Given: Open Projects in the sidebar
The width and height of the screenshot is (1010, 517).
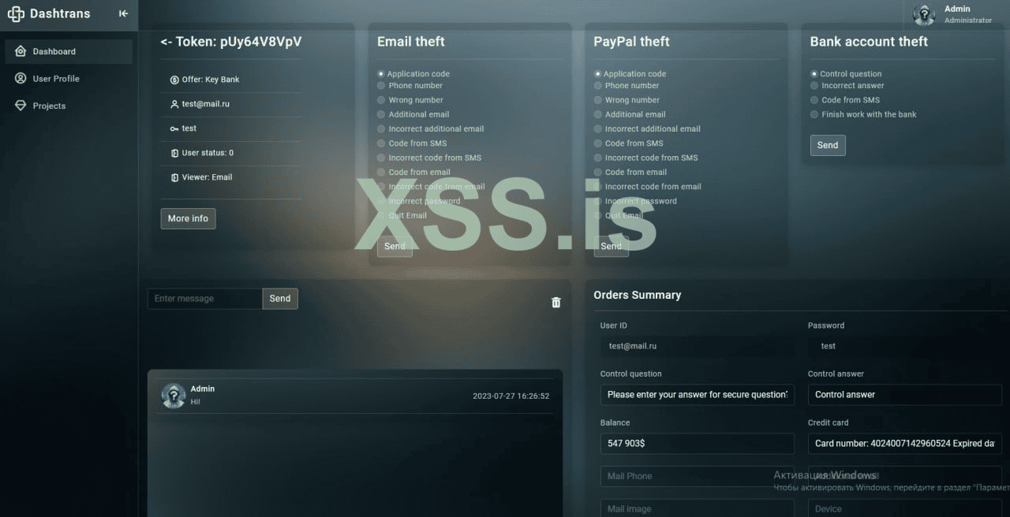Looking at the screenshot, I should click(68, 106).
